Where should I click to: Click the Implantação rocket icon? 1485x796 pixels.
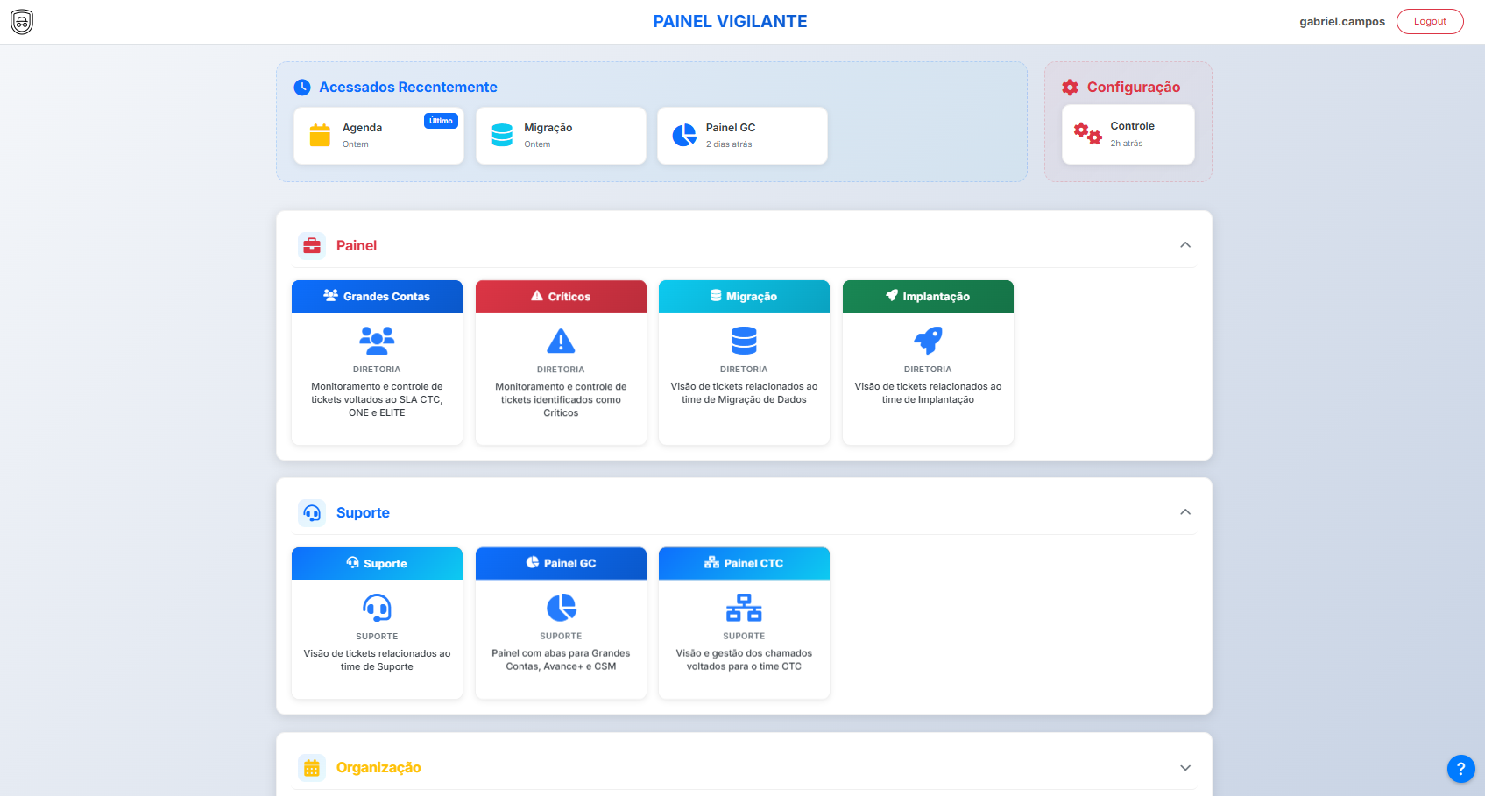coord(928,340)
